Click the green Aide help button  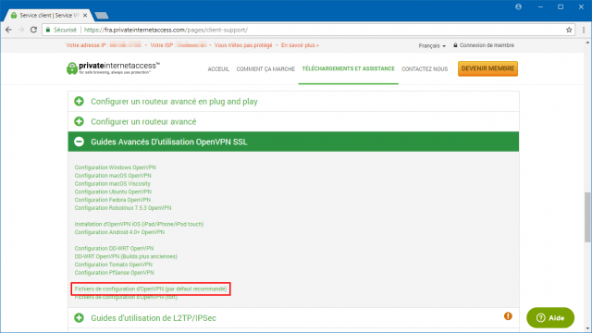[x=550, y=318]
